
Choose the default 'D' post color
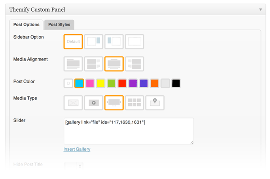pos(68,83)
